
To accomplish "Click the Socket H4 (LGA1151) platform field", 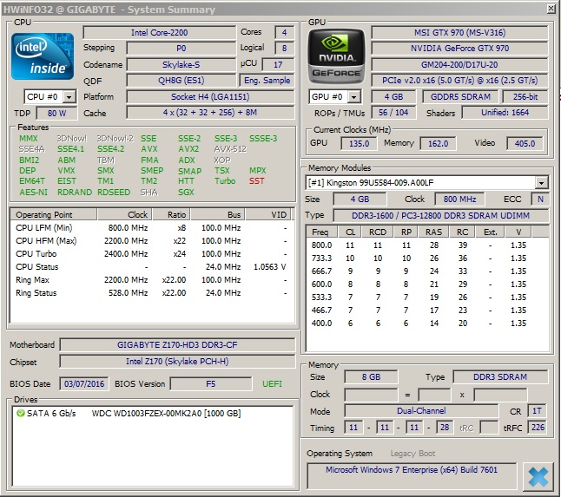I will pyautogui.click(x=210, y=97).
